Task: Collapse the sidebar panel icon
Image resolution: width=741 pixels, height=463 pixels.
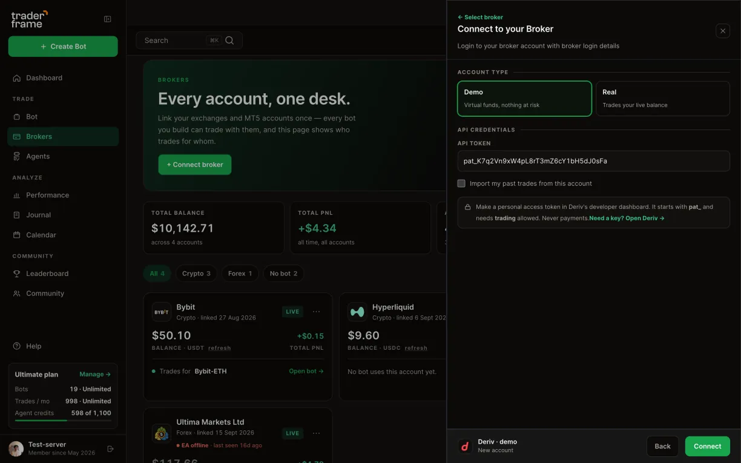Action: 108,19
